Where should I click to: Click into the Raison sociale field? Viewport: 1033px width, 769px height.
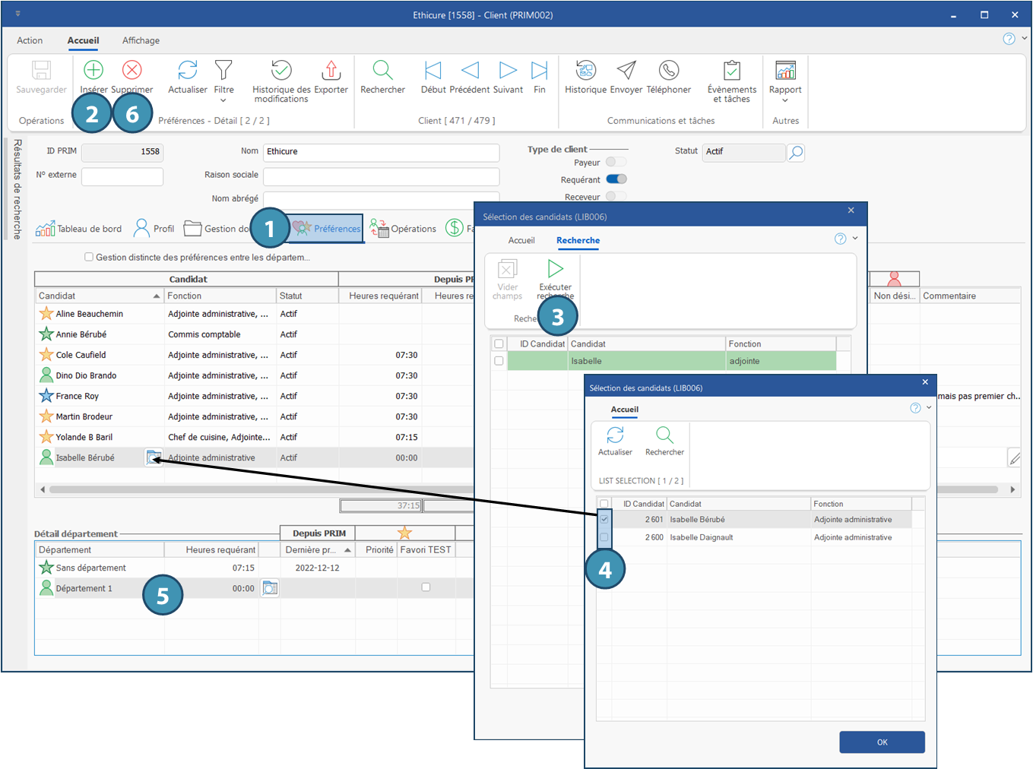pyautogui.click(x=381, y=176)
